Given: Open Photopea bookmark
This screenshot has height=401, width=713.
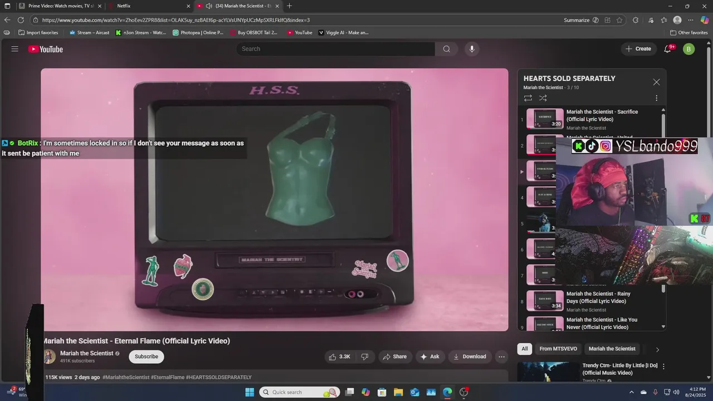Looking at the screenshot, I should pos(198,32).
